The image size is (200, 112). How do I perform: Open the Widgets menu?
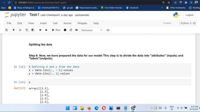pos(82,23)
